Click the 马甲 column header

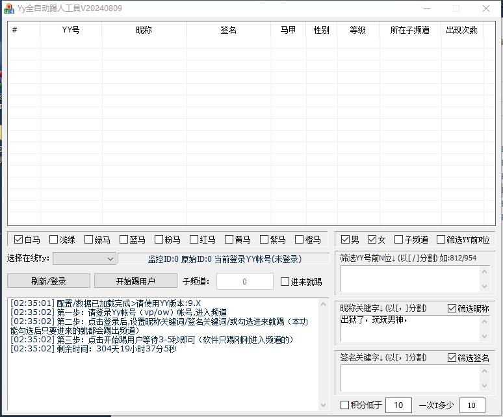tap(289, 30)
